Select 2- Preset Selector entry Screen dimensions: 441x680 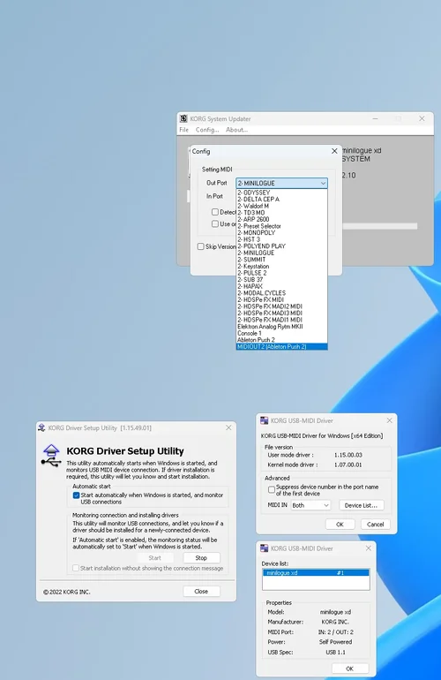[281, 226]
